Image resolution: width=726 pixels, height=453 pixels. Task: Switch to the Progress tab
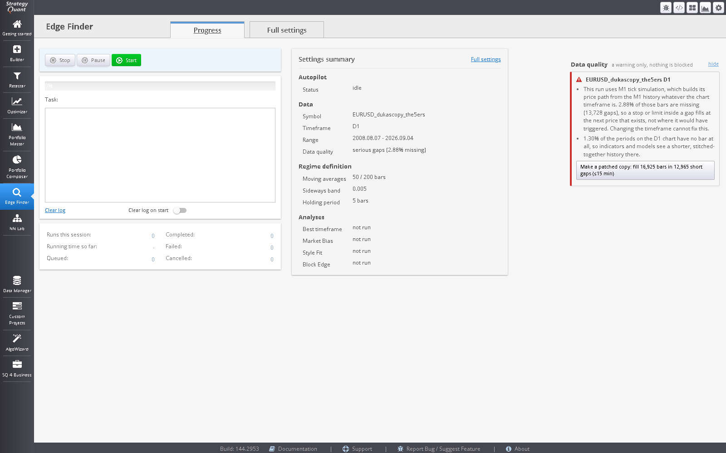[207, 30]
